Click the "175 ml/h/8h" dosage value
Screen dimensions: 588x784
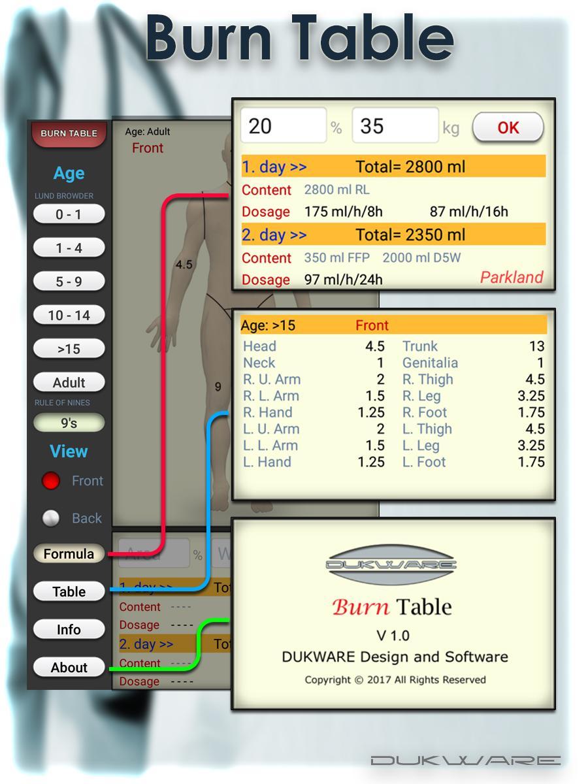[344, 212]
